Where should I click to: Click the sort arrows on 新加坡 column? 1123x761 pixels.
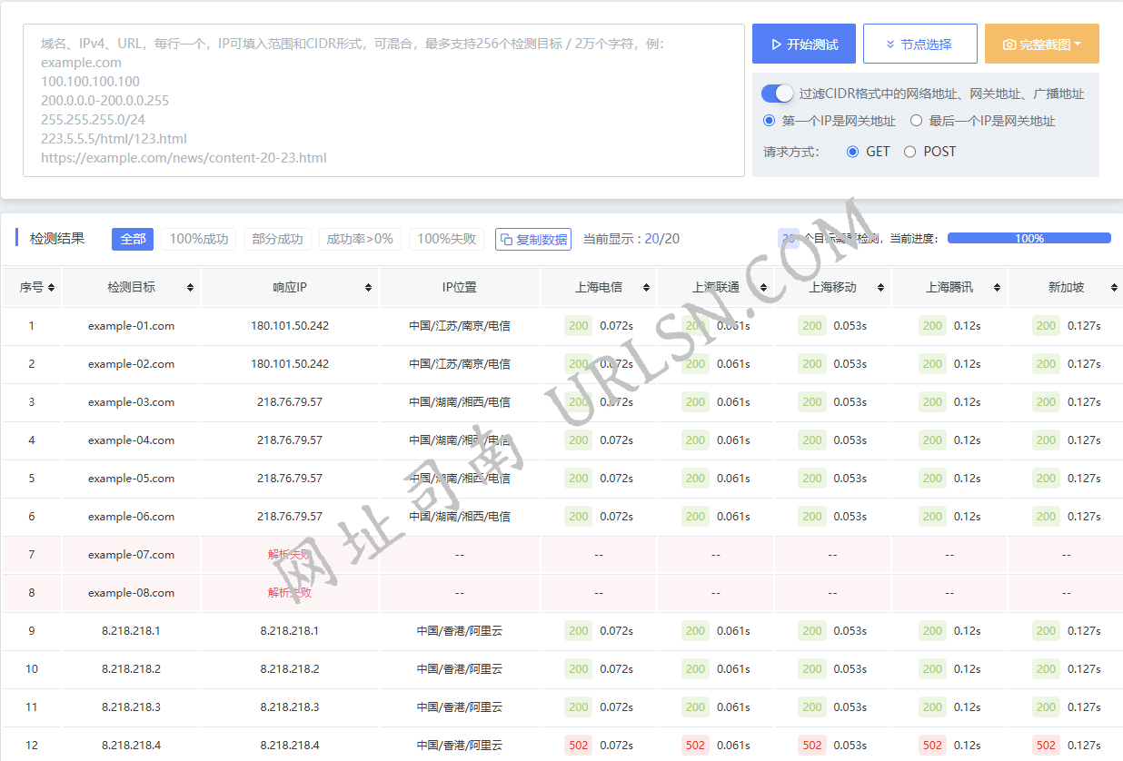(x=1115, y=287)
